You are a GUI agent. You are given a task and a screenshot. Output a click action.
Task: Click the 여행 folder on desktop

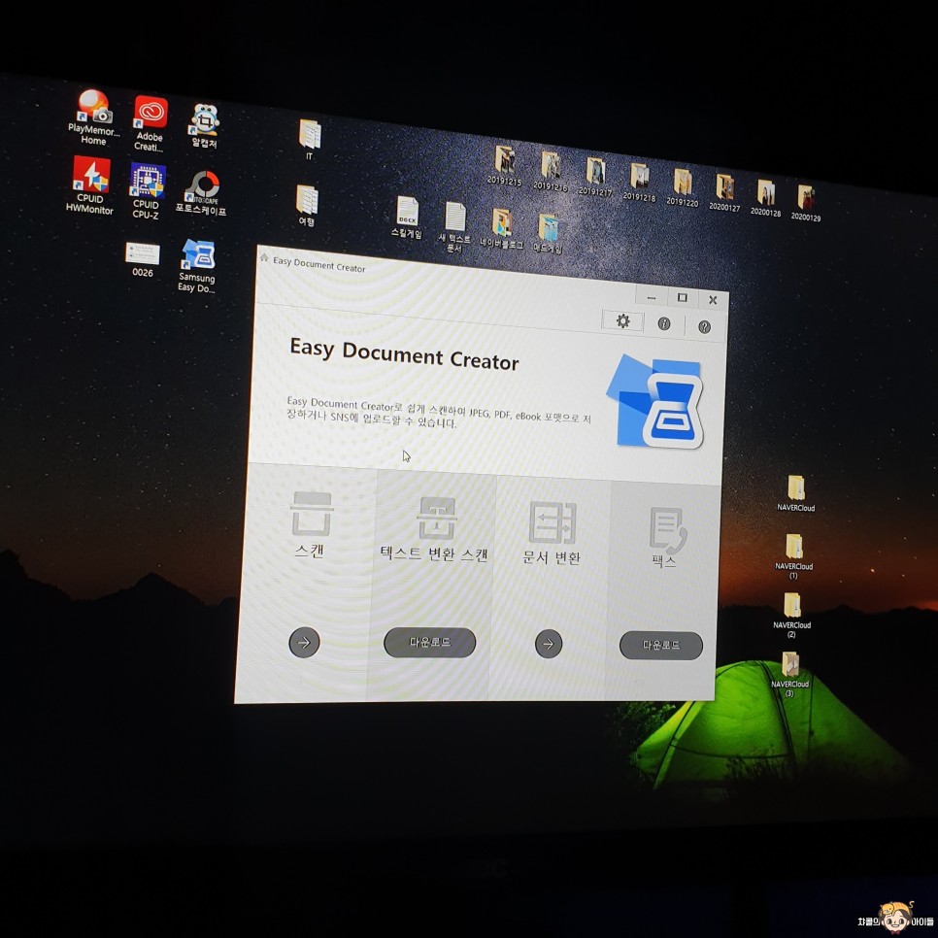[307, 200]
